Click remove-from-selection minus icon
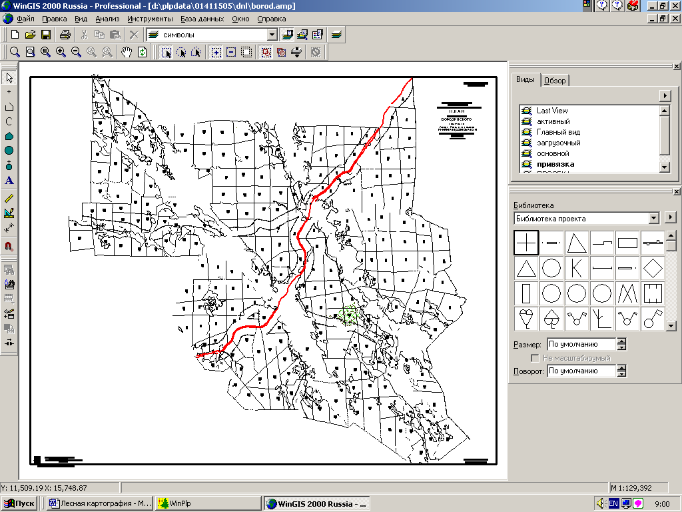682x512 pixels. [x=231, y=52]
